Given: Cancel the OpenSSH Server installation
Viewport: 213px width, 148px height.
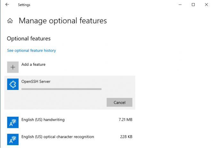Looking at the screenshot, I should click(119, 102).
